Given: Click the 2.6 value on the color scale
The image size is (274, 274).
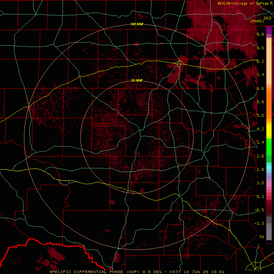Looking at the screenshot, I should click(260, 156).
